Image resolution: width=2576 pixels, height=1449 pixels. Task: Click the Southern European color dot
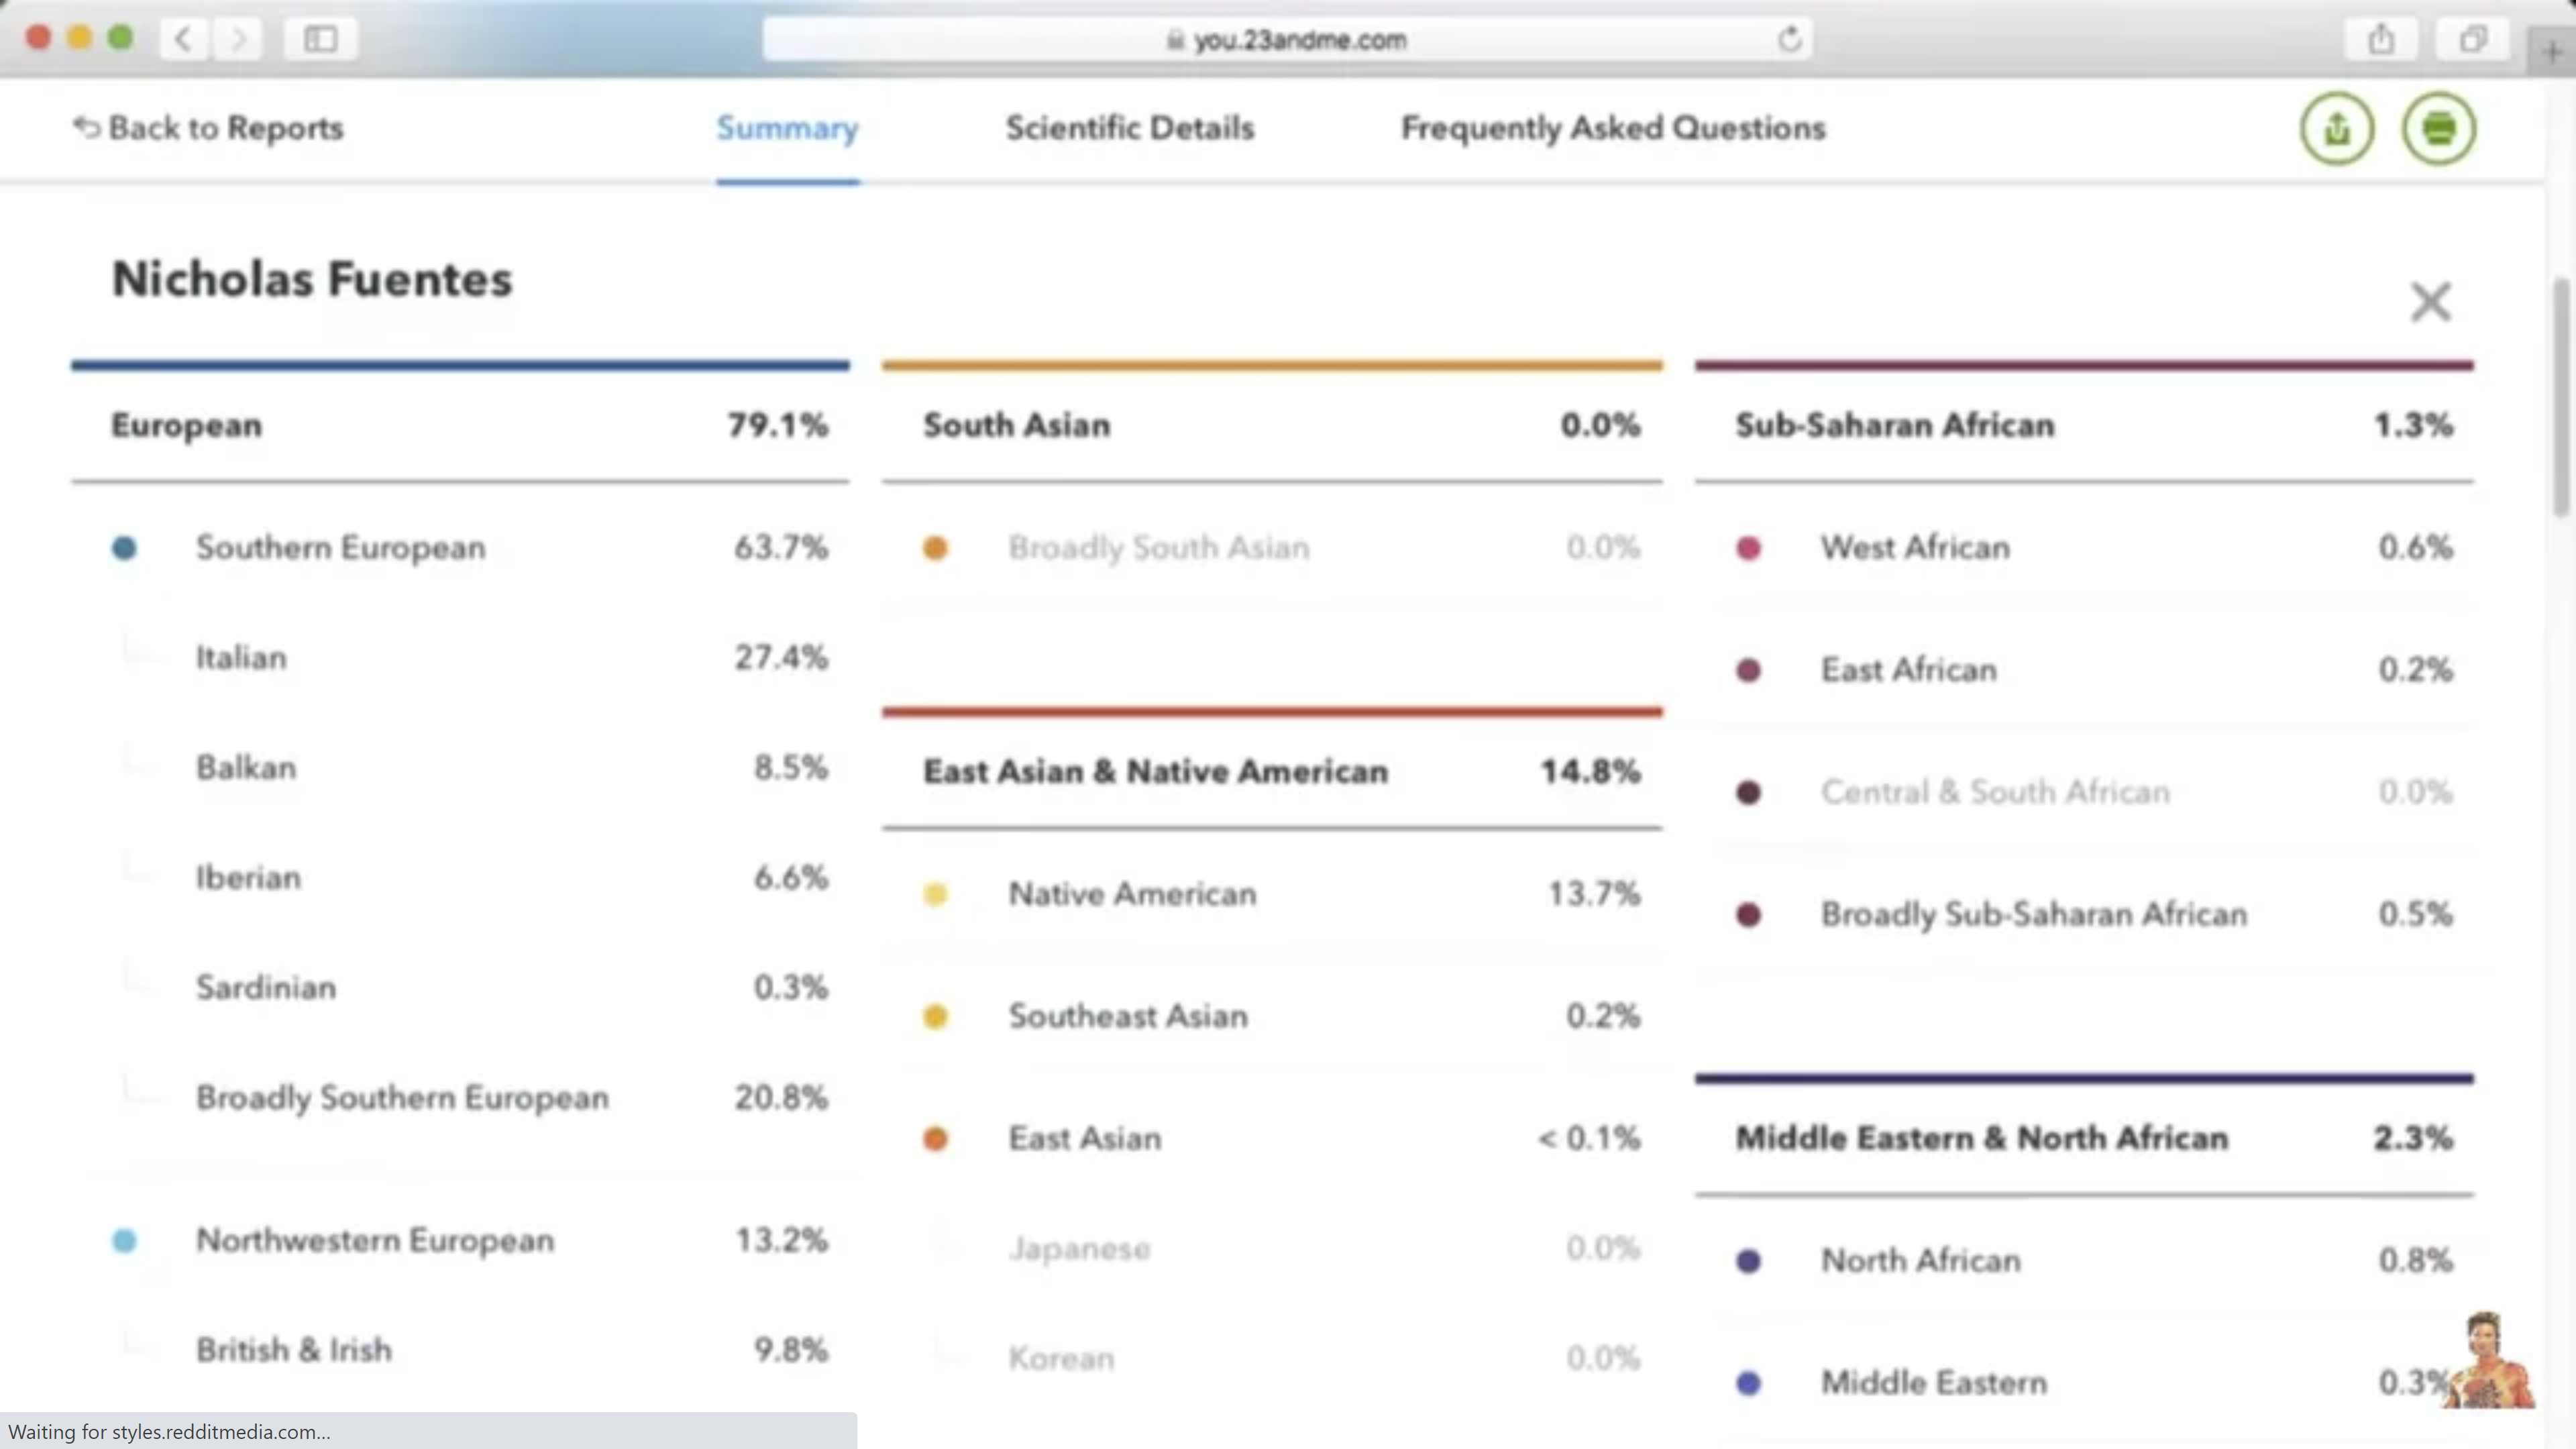point(124,548)
